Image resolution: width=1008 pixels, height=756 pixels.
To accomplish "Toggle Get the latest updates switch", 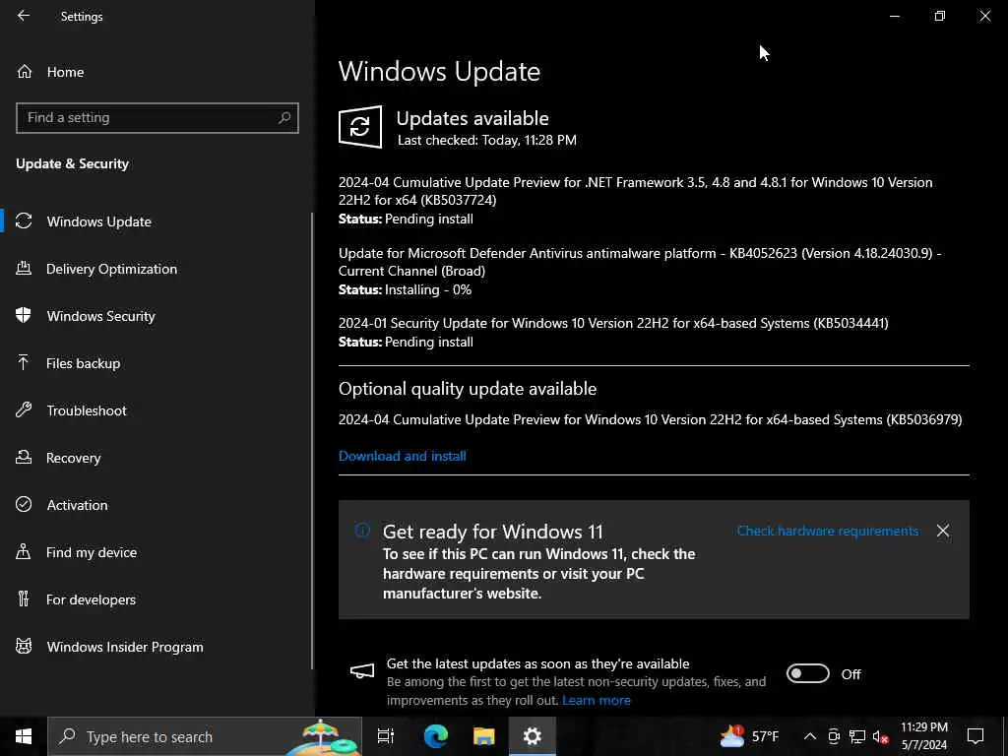I will [808, 673].
